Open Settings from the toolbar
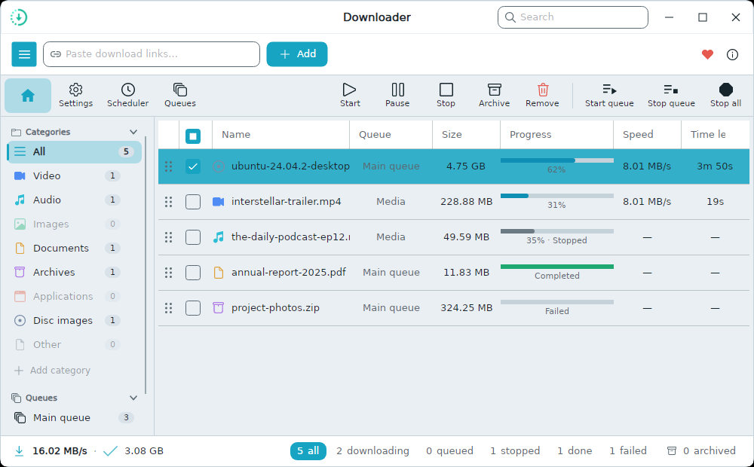This screenshot has width=754, height=467. [76, 96]
